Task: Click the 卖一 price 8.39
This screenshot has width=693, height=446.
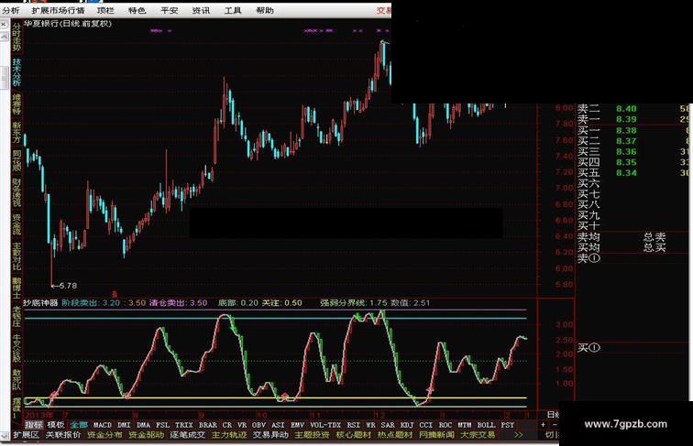Action: click(626, 119)
